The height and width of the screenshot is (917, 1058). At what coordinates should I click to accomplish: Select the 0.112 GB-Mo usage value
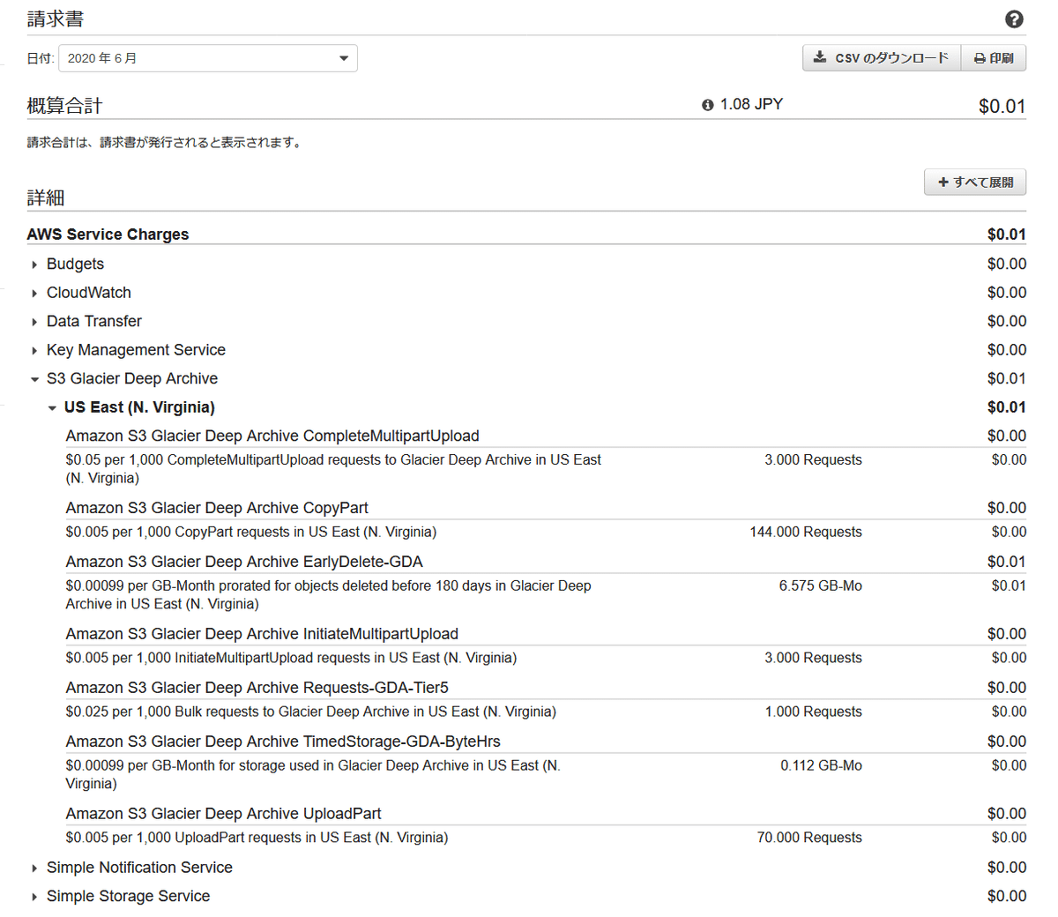821,765
